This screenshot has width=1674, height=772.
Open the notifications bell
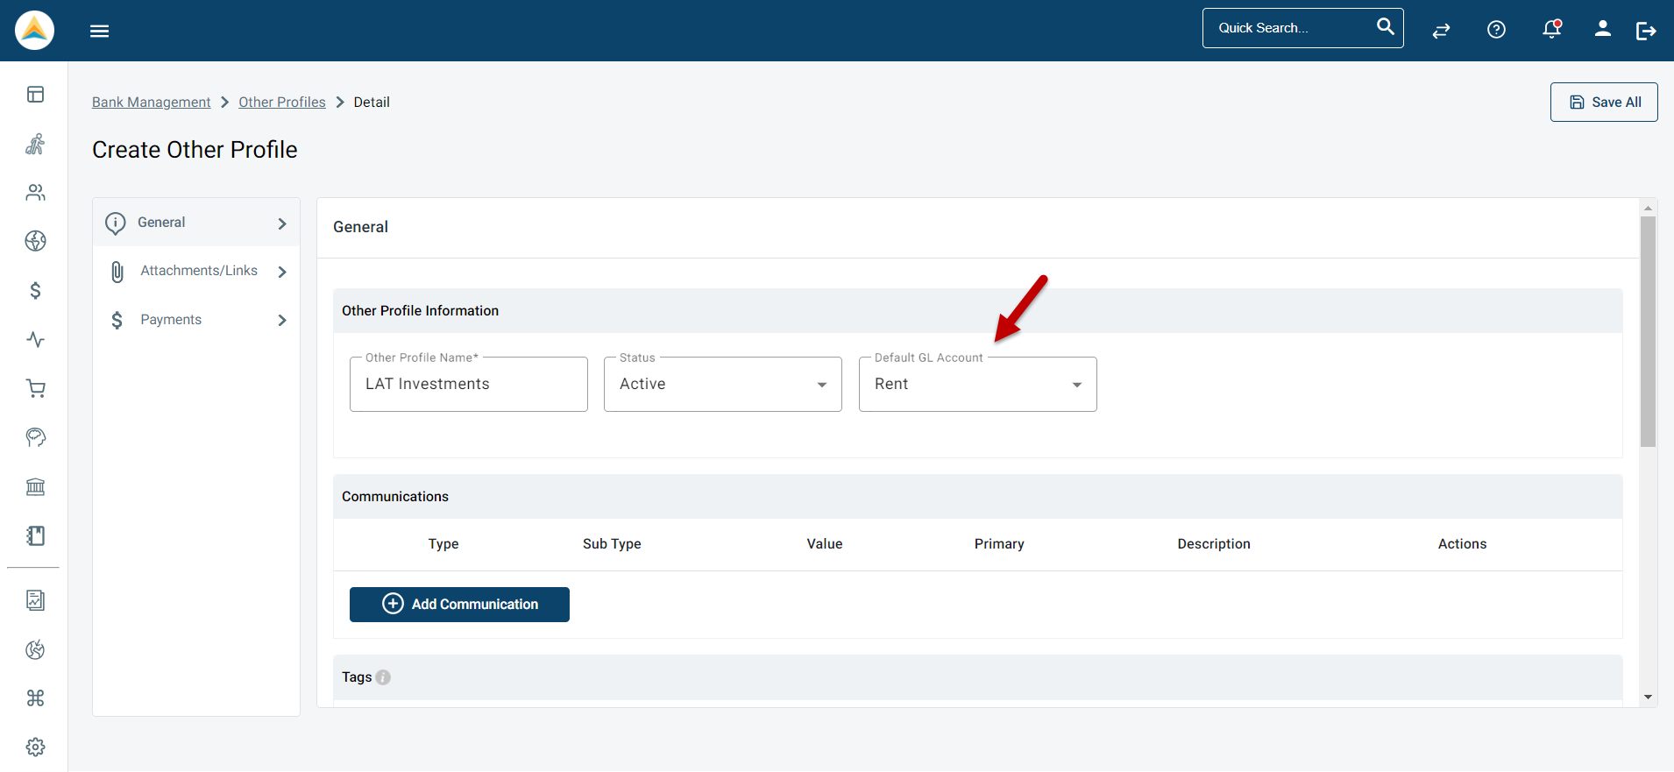(x=1552, y=30)
